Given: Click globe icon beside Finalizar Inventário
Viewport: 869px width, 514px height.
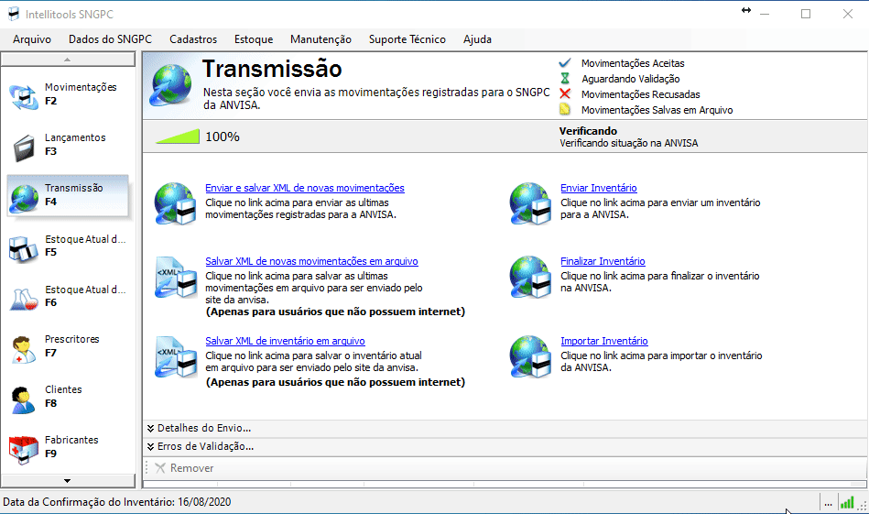Looking at the screenshot, I should (x=530, y=277).
